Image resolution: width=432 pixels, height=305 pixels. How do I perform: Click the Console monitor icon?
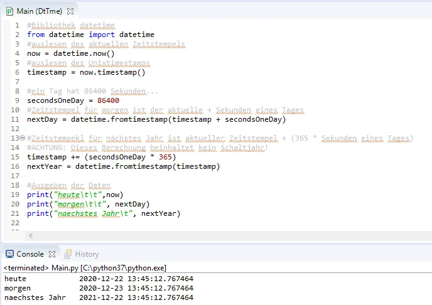9,254
